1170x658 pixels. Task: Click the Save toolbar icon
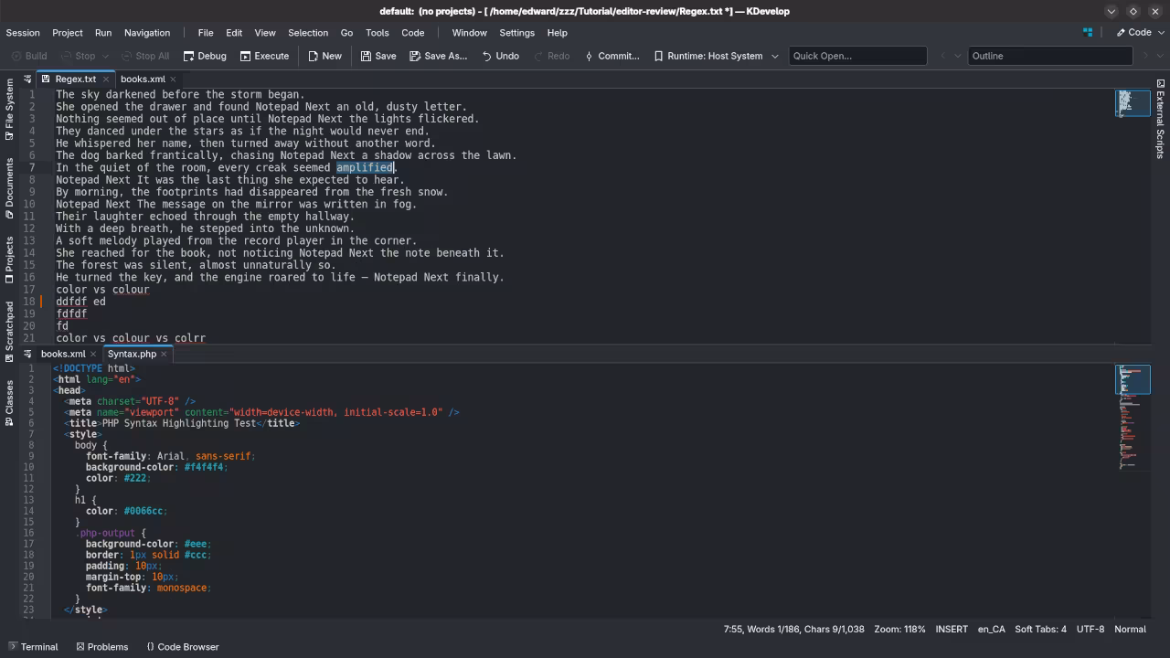[x=367, y=56]
